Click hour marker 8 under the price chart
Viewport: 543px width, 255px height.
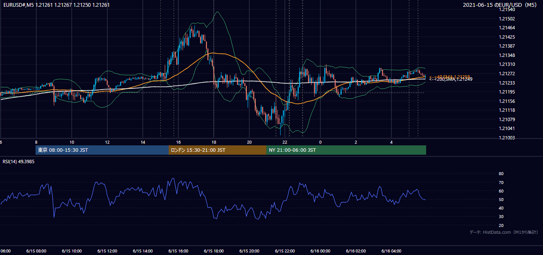click(36, 142)
